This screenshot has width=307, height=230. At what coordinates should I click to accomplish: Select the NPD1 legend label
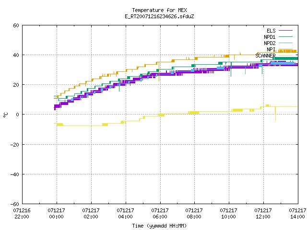click(x=270, y=37)
